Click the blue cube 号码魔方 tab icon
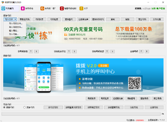 pos(3,8)
